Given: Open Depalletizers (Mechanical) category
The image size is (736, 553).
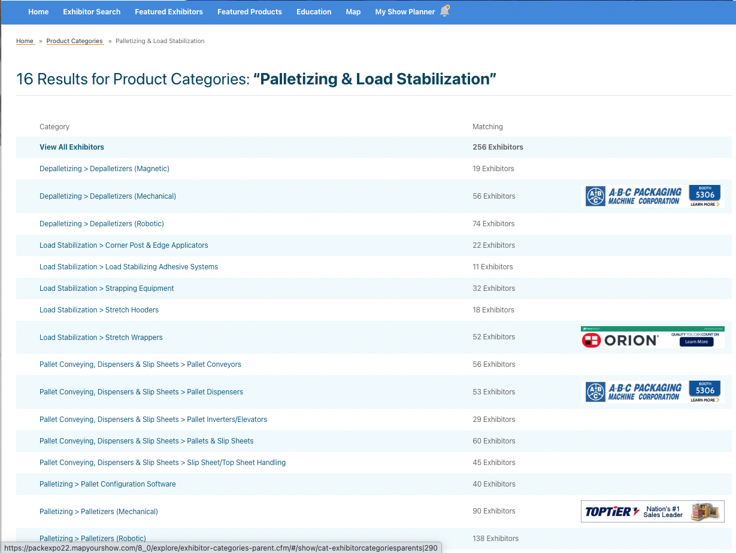Looking at the screenshot, I should pos(108,196).
